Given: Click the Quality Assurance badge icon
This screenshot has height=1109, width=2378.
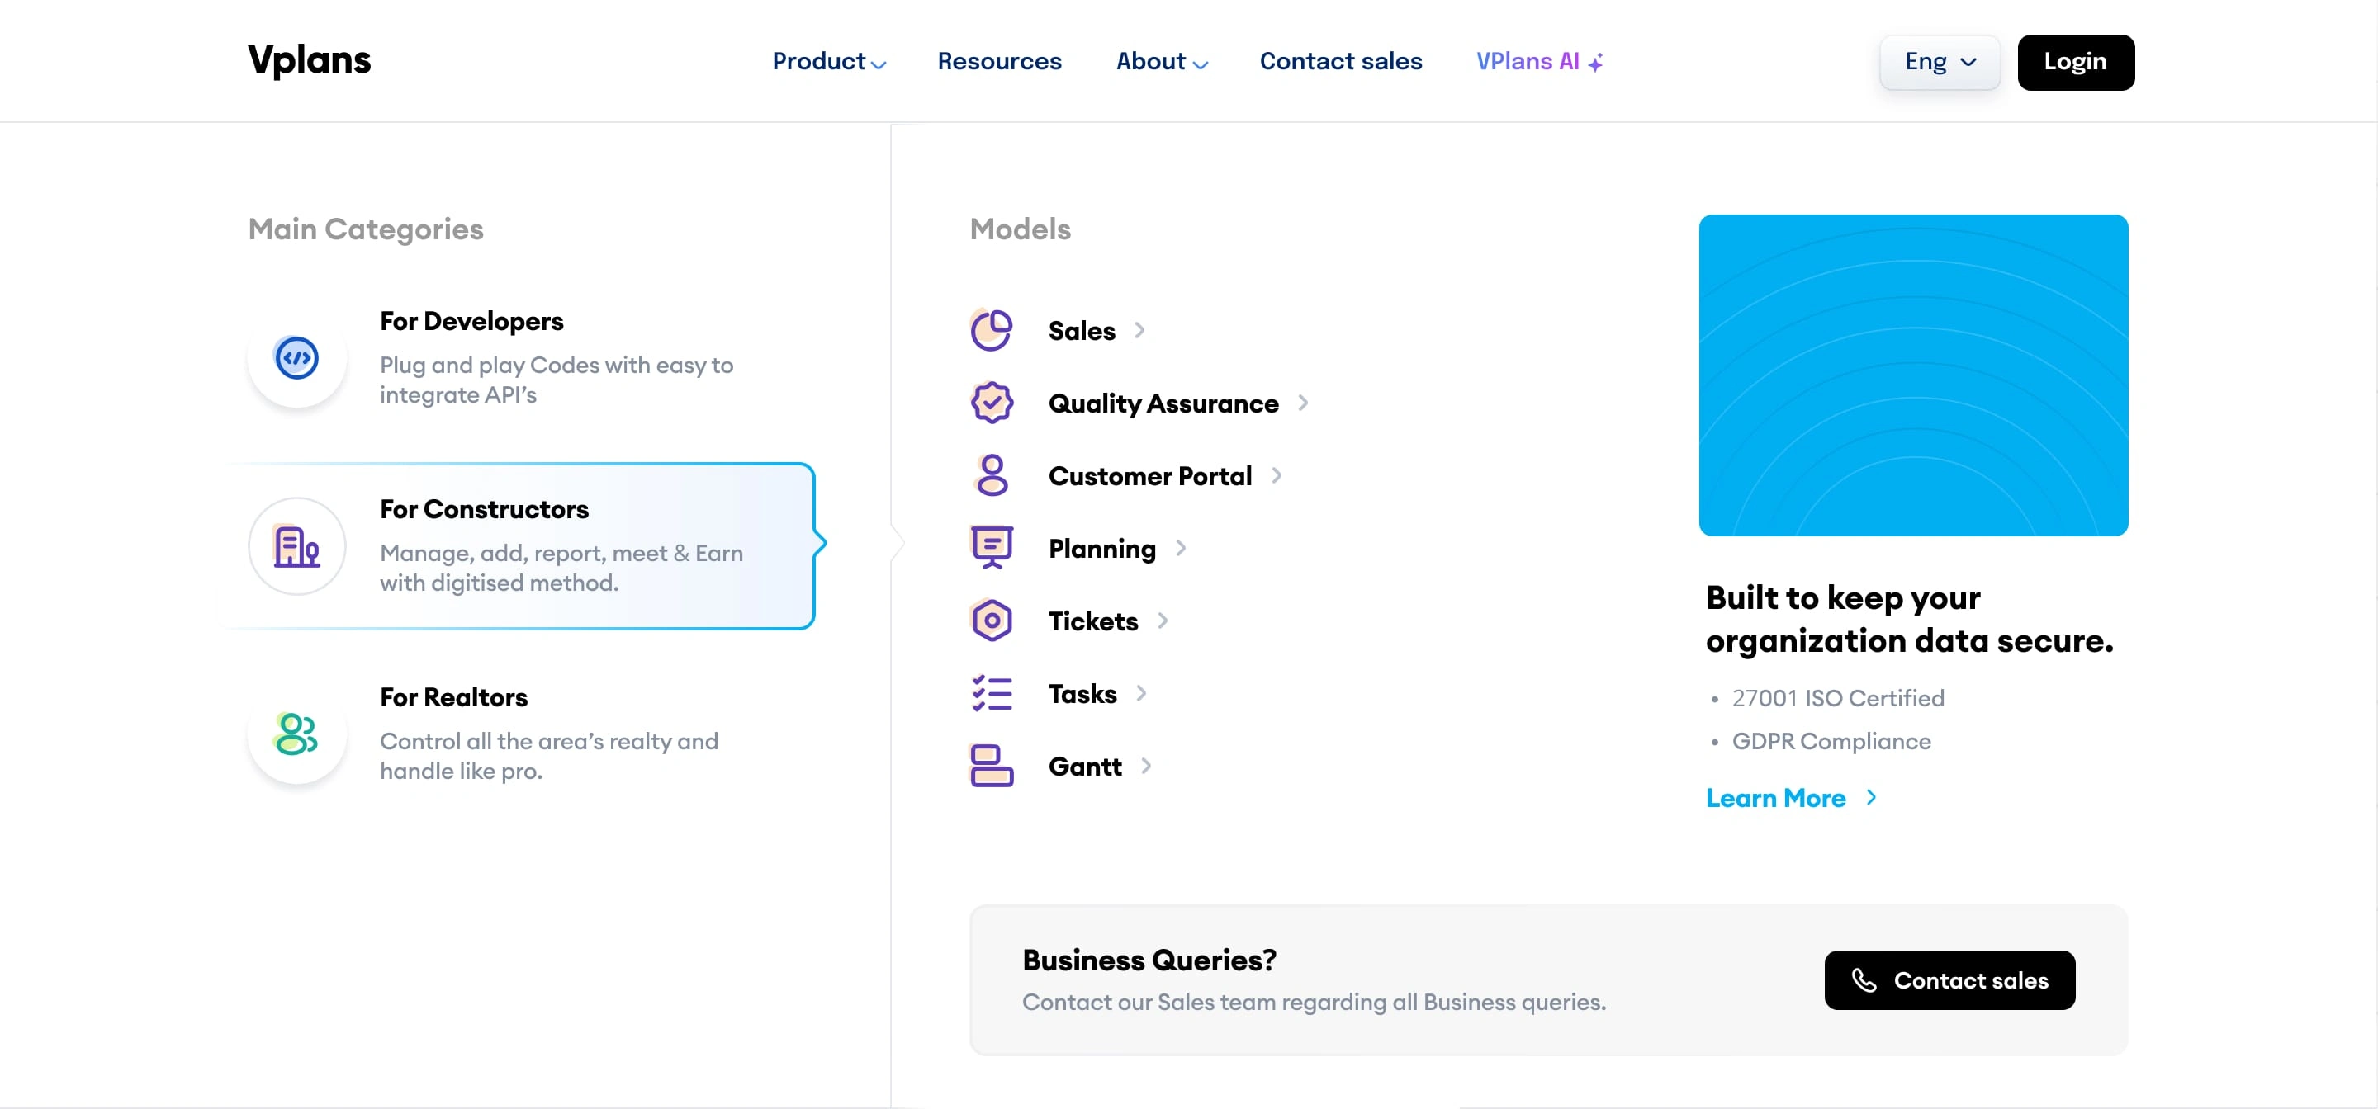Looking at the screenshot, I should tap(992, 403).
